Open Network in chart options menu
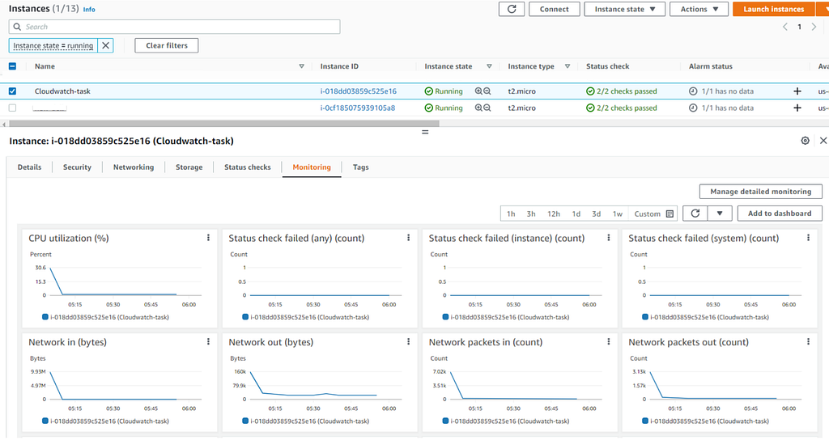 click(x=208, y=342)
